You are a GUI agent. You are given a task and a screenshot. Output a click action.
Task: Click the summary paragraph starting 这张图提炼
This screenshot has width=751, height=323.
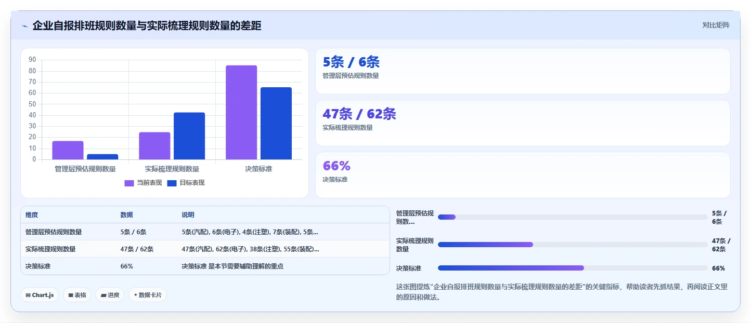562,292
